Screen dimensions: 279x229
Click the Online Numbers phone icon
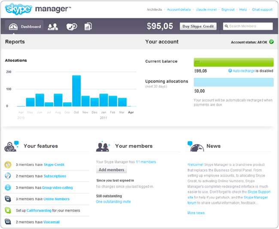click(8, 199)
